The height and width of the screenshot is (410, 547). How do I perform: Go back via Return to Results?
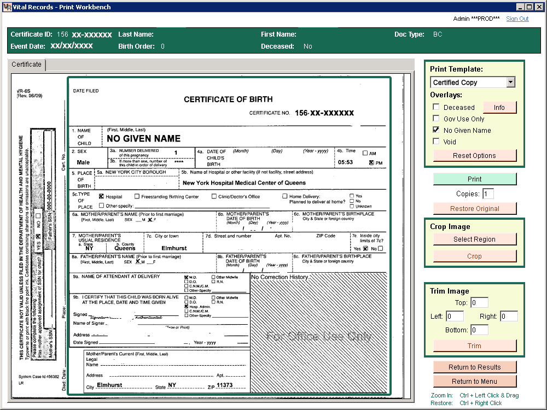click(474, 367)
